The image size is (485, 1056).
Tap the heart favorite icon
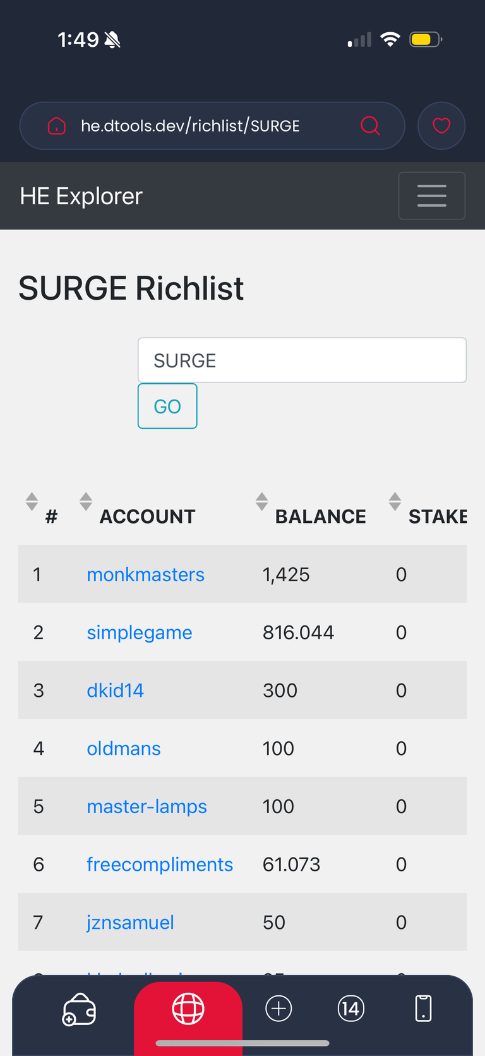[441, 126]
